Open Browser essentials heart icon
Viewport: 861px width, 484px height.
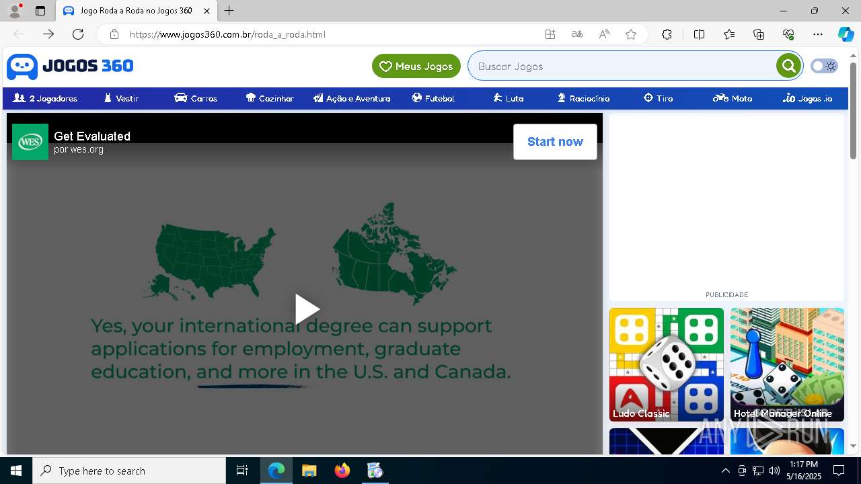click(x=788, y=34)
